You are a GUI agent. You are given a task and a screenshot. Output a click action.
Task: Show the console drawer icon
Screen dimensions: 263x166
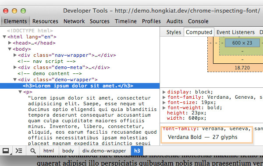(x=19, y=151)
